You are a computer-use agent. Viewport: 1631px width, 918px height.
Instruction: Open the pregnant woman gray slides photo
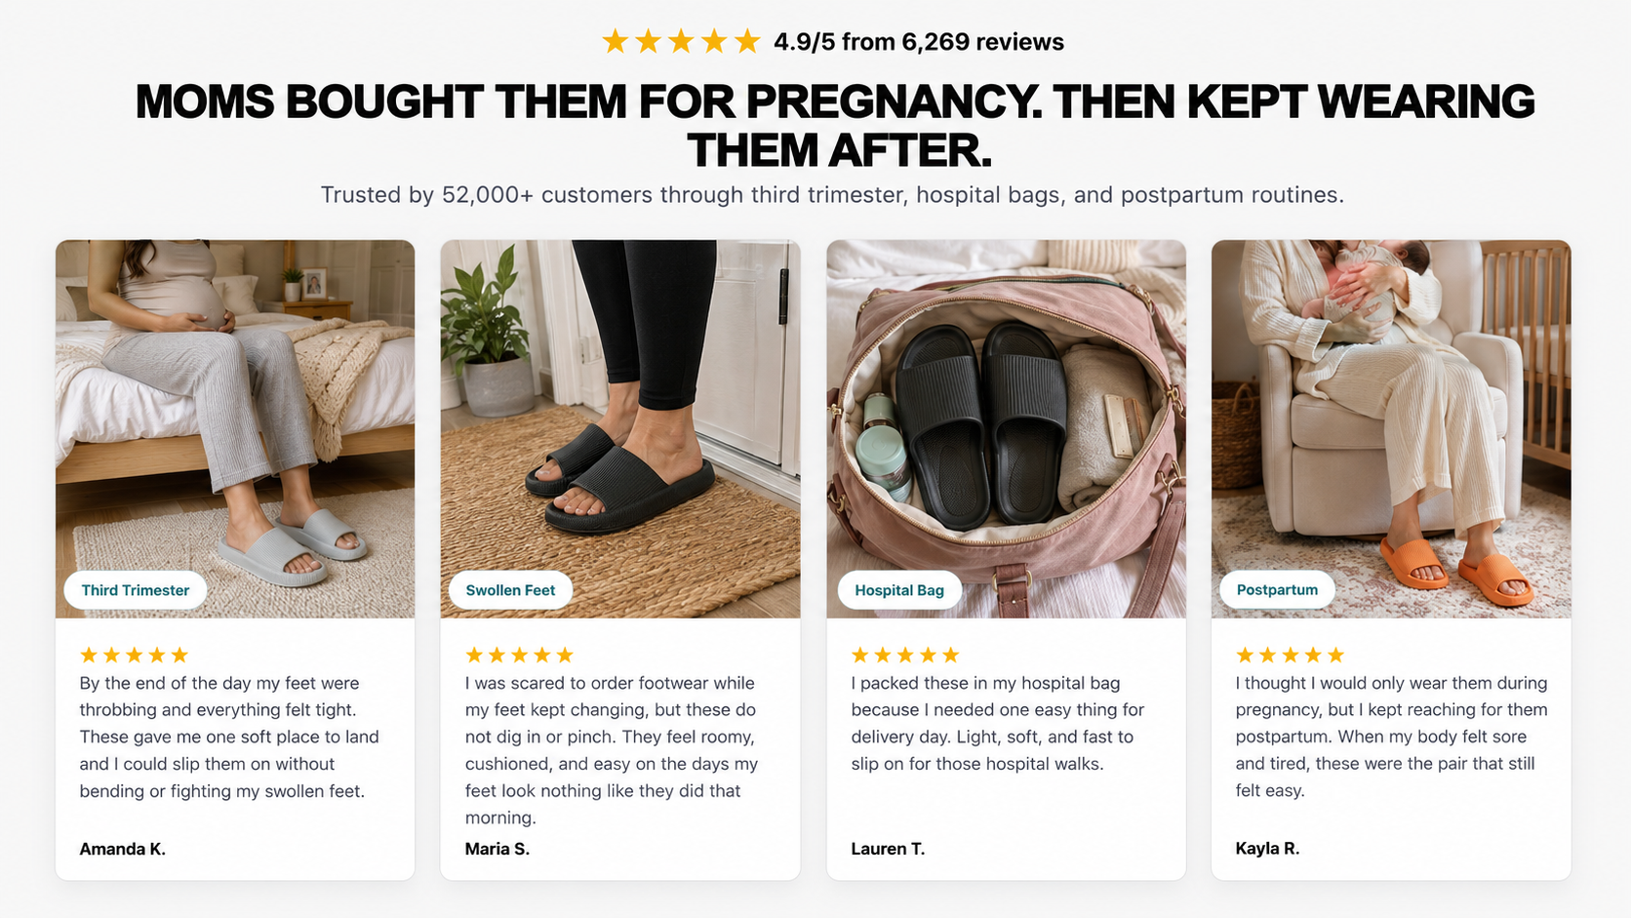point(235,429)
